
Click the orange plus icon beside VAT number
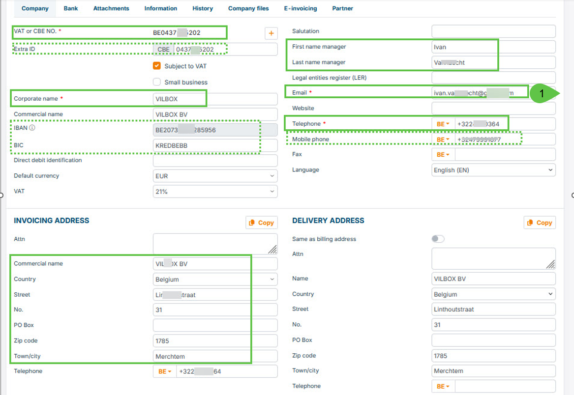coord(271,33)
